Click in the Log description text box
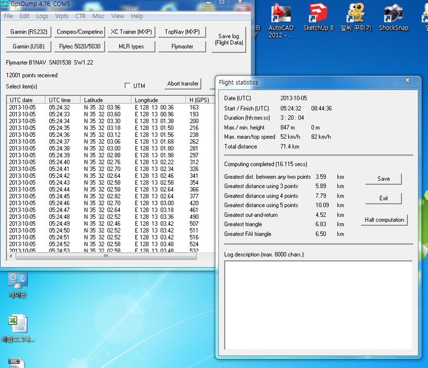The width and height of the screenshot is (428, 368). [x=318, y=305]
